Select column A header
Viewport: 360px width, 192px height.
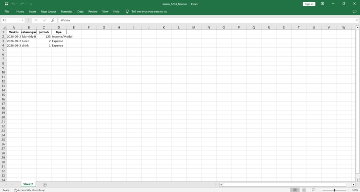(14, 28)
